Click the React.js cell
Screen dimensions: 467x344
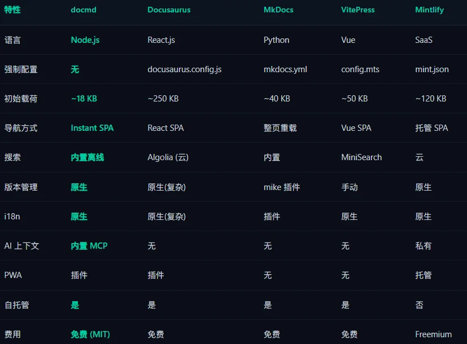coord(161,40)
